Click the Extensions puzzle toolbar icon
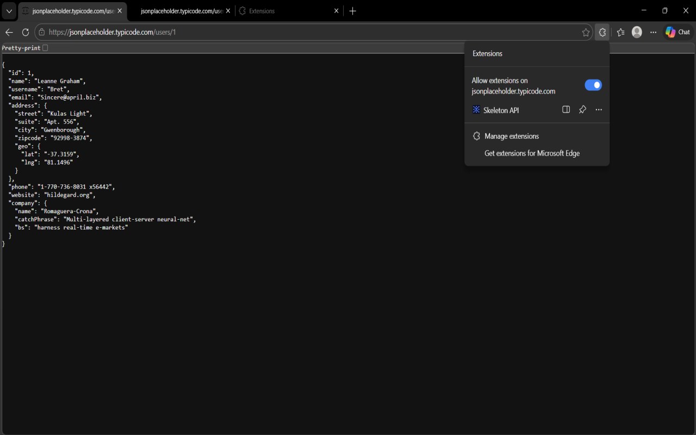The width and height of the screenshot is (696, 435). pyautogui.click(x=602, y=32)
